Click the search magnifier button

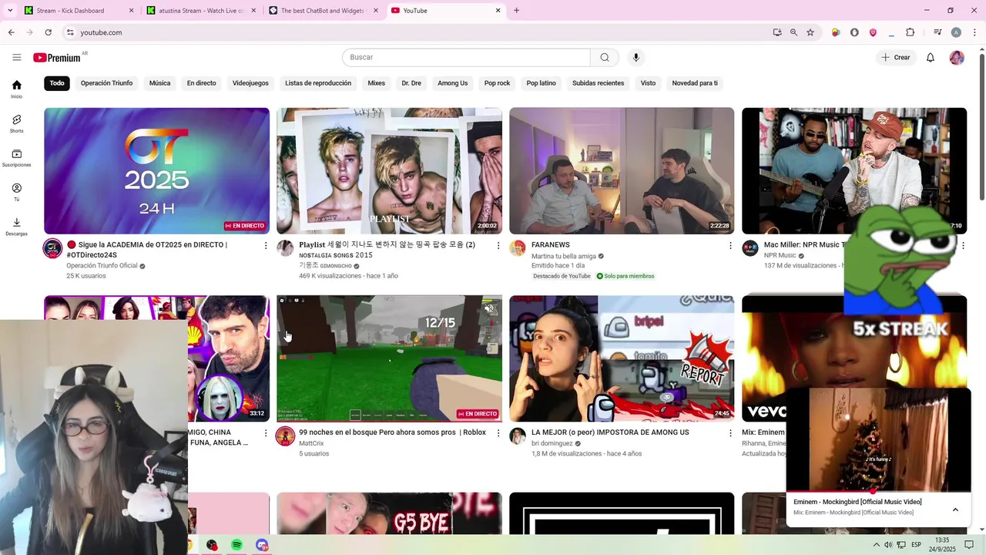[x=605, y=57]
